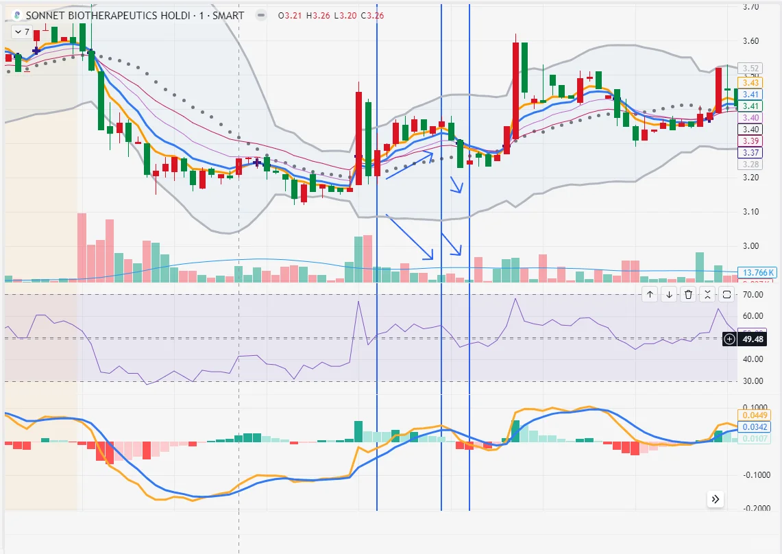The image size is (782, 554).
Task: Open the SONNET BIOTHERAPEUTICS HOLDI symbol title
Action: point(108,16)
